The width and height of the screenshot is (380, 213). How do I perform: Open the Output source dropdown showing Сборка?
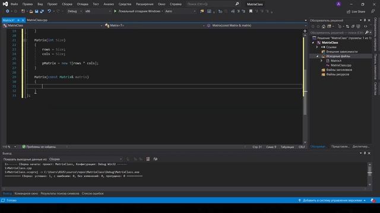coord(85,159)
